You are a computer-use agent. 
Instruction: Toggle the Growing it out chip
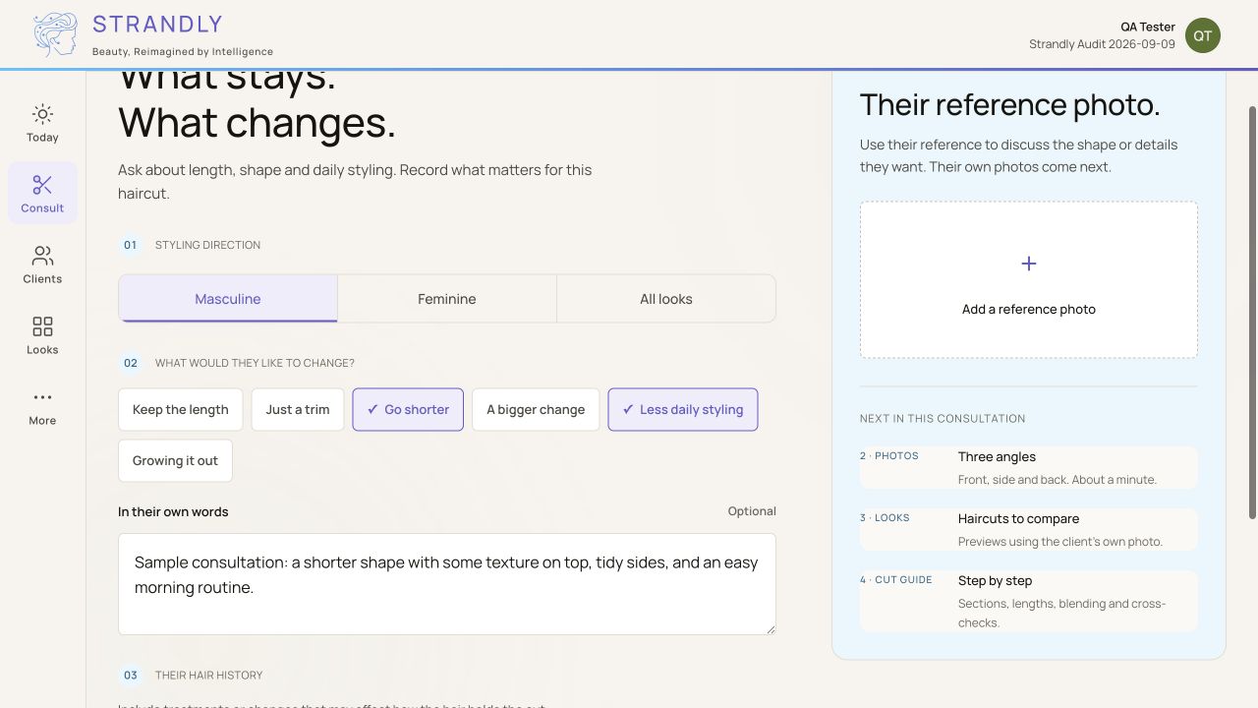click(x=175, y=460)
